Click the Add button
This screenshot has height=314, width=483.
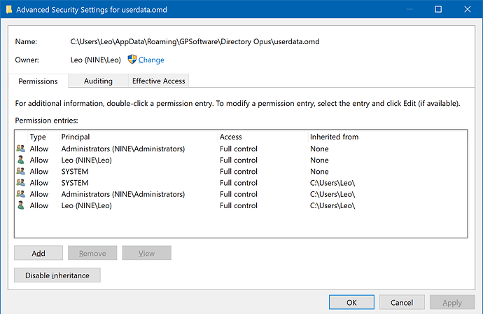click(x=38, y=253)
